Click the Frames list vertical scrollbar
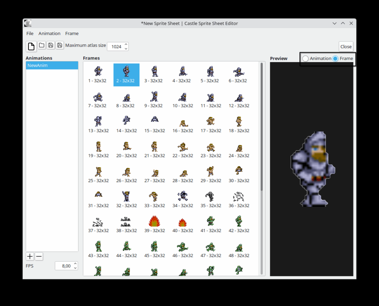The image size is (379, 306). click(x=262, y=126)
